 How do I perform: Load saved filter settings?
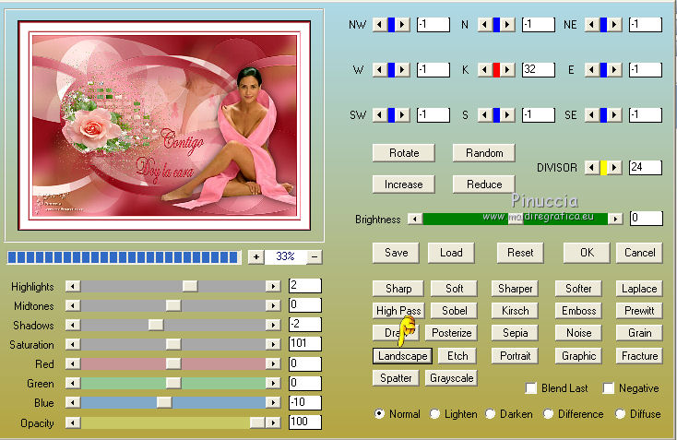coord(451,253)
